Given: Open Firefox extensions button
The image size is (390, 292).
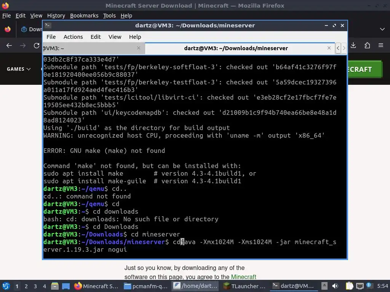Looking at the screenshot, I should click(367, 45).
